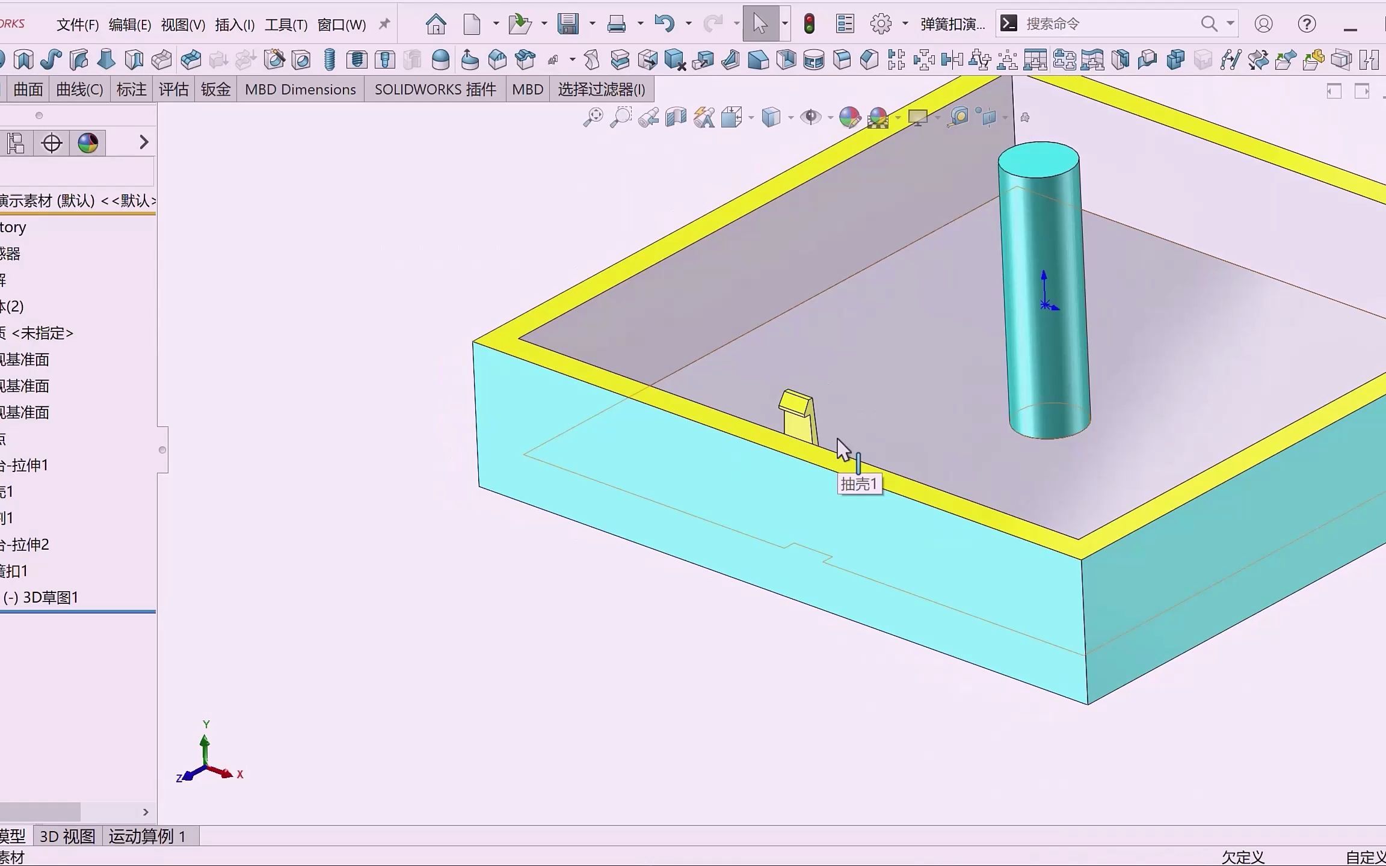Open SOLIDWORKS插件 tab
Screen dimensions: 1386x866
tap(434, 90)
